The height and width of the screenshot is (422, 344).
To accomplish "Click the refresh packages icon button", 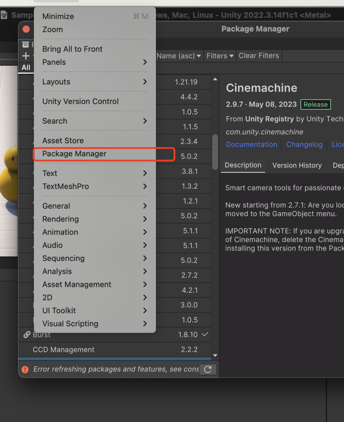I will (207, 369).
